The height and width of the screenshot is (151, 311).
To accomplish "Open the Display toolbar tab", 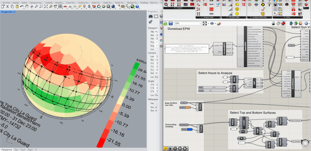I will click(16, 3).
